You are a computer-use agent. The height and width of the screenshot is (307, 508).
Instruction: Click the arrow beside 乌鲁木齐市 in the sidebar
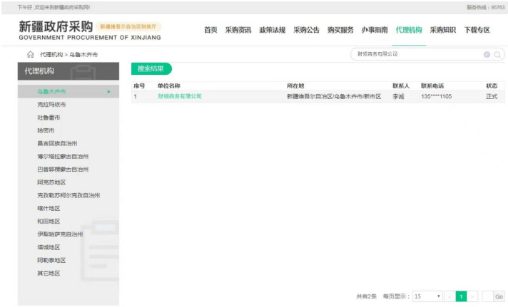tap(109, 92)
